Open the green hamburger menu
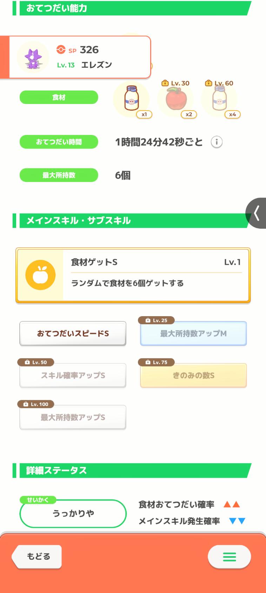The image size is (266, 593). coord(229,556)
